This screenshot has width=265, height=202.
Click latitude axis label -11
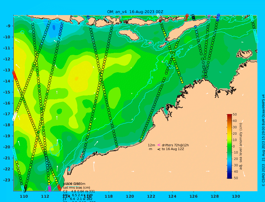7,48
